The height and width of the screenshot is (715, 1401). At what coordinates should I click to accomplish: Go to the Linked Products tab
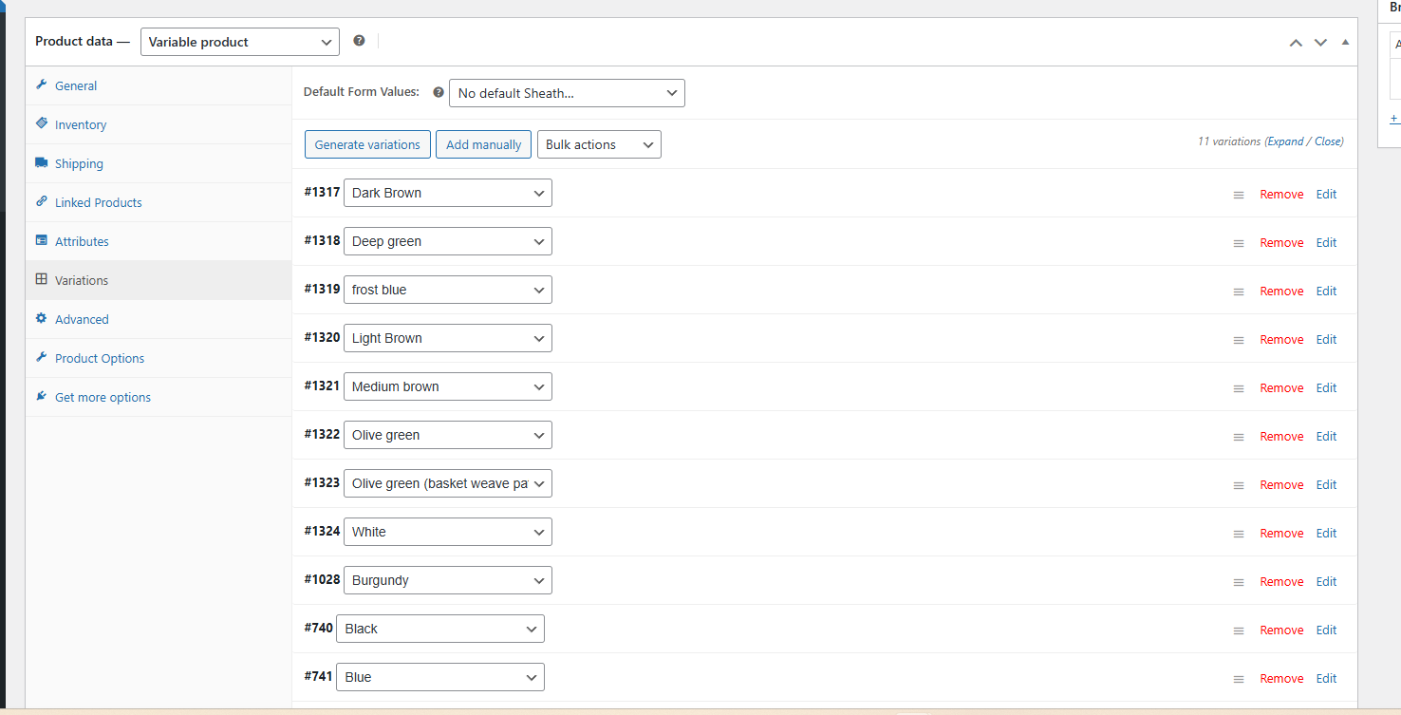point(98,202)
